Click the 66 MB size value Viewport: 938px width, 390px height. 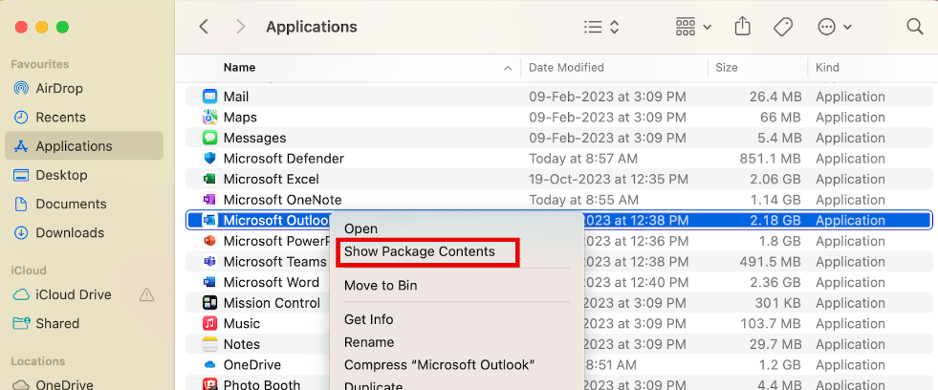coord(780,118)
